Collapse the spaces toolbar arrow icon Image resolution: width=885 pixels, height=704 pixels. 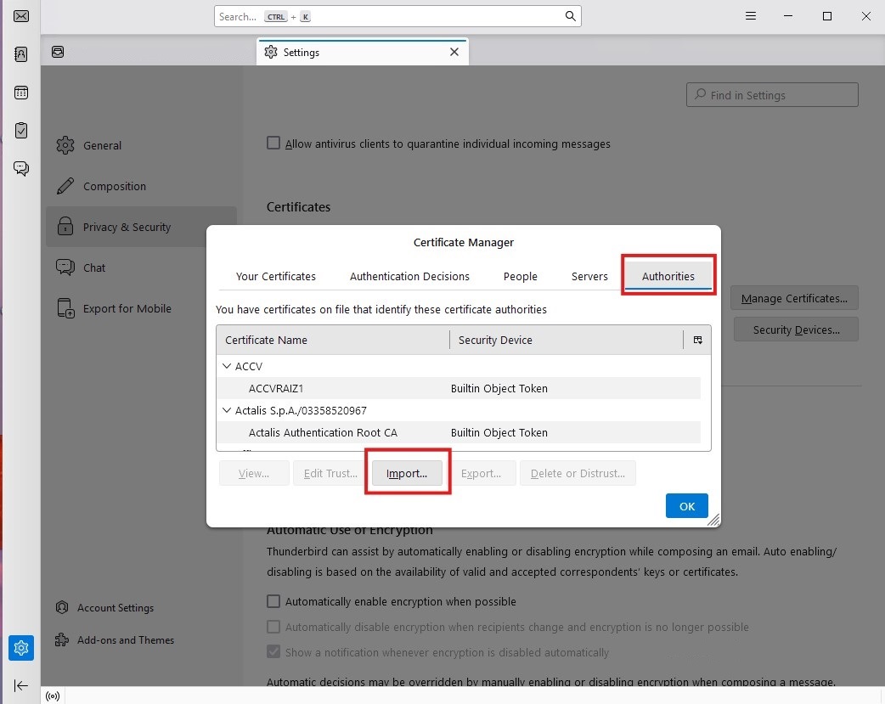(21, 685)
